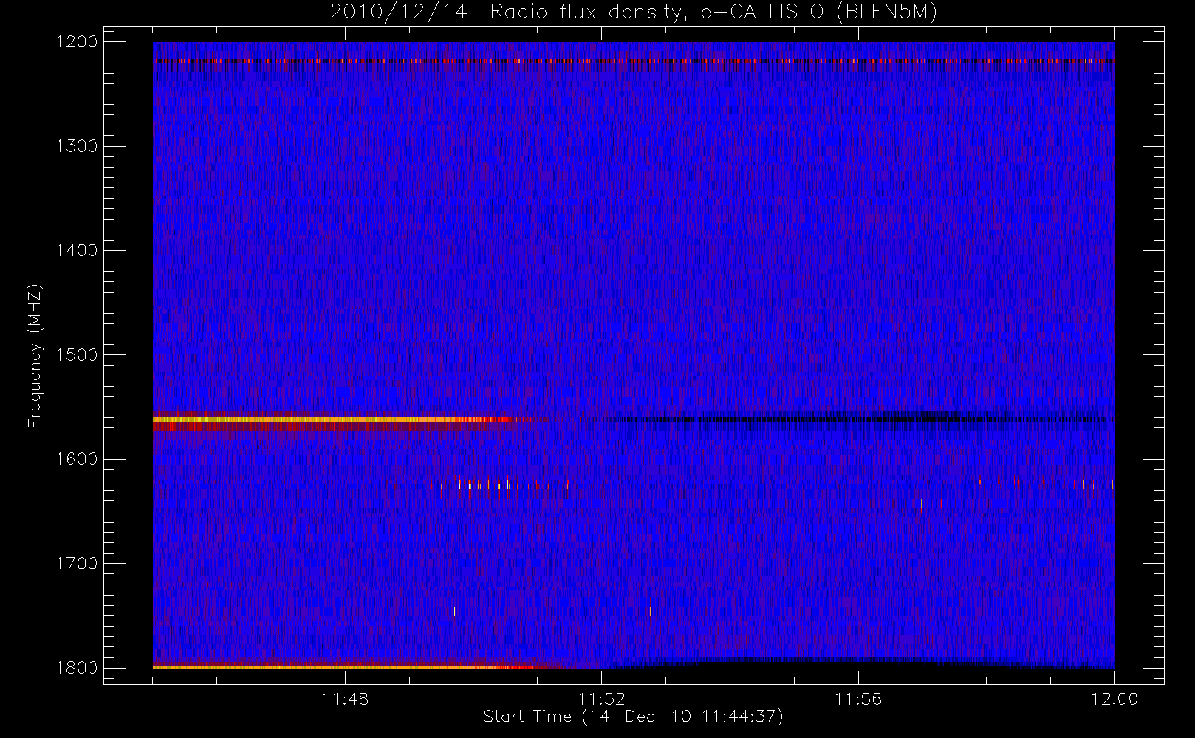Click the 11:52 time tick label
This screenshot has height=738, width=1195.
click(x=601, y=699)
